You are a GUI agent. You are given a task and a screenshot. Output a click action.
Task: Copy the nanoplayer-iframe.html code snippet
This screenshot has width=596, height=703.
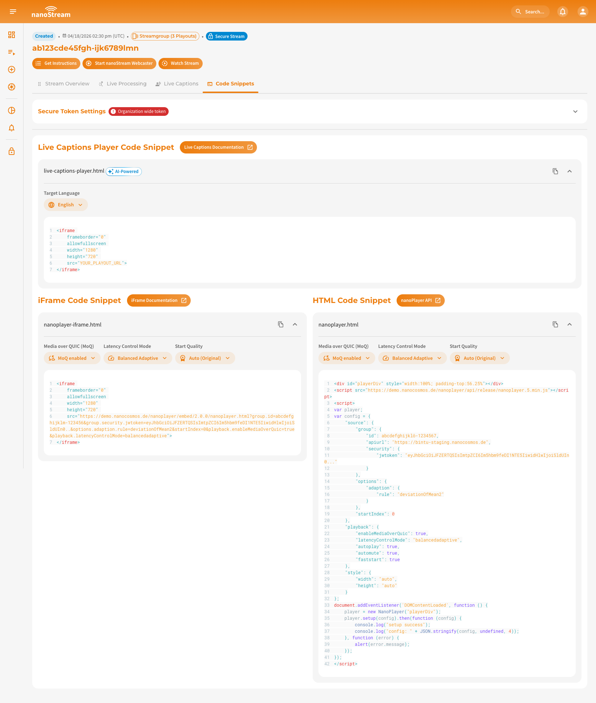(280, 324)
